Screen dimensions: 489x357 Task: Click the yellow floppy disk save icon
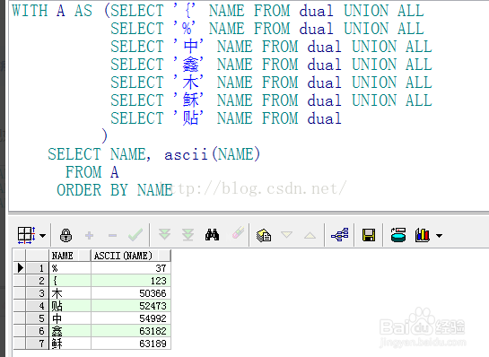(x=369, y=235)
